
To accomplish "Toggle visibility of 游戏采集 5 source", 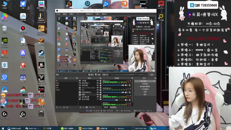I will click(x=98, y=83).
